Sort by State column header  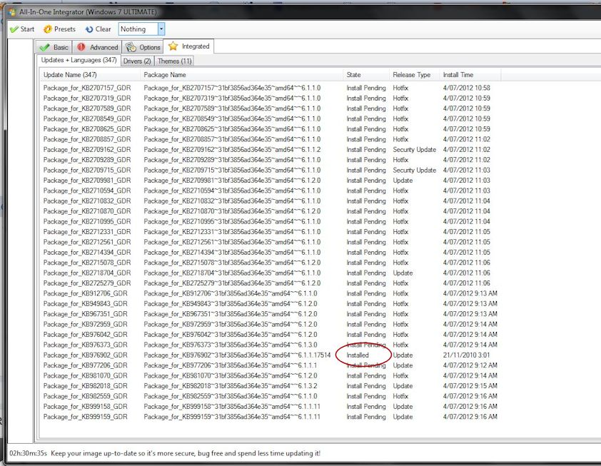coord(366,75)
